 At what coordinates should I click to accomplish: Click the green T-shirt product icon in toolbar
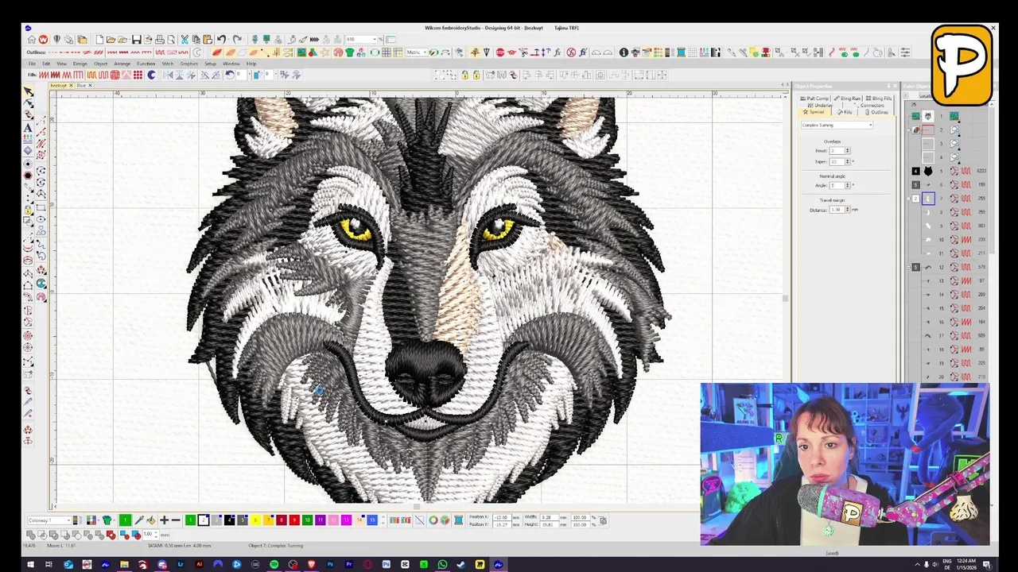[350, 52]
